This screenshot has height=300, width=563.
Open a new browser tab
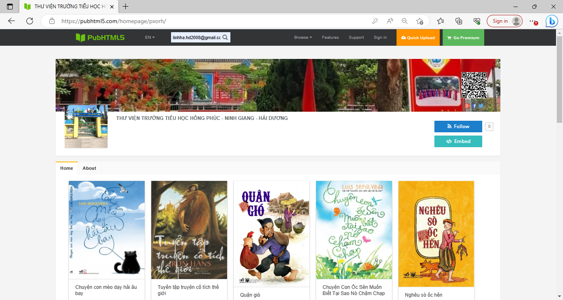pos(126,7)
